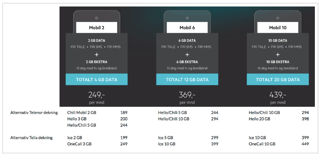Click the camera dot on Mobil 6 phone
Image resolution: width=321 pixels, height=157 pixels.
(x=187, y=18)
